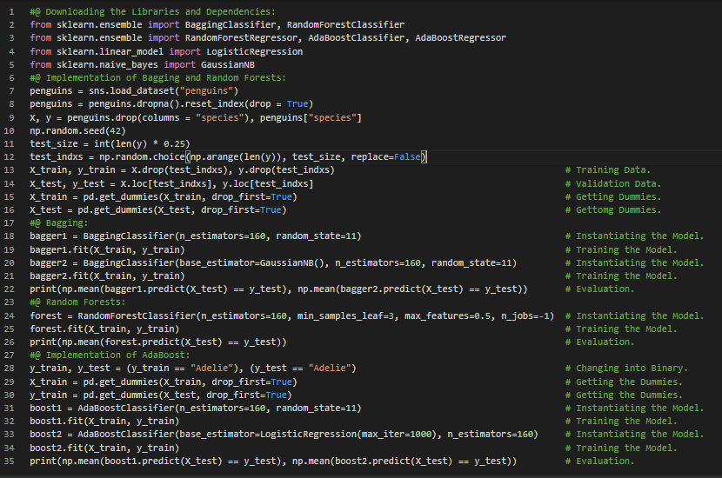This screenshot has width=722, height=478.
Task: Click line number 1 in the gutter
Action: point(13,12)
